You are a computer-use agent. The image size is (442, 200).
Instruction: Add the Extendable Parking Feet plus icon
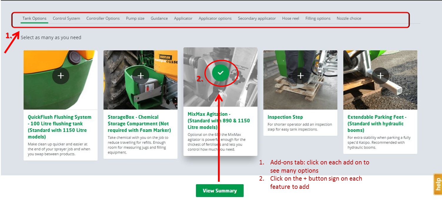381,76
